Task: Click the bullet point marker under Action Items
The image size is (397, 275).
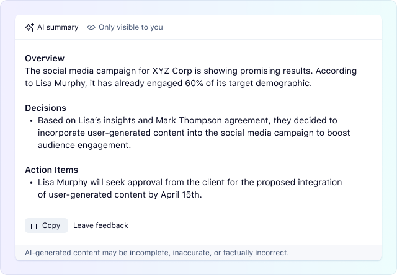Action: tap(30, 183)
